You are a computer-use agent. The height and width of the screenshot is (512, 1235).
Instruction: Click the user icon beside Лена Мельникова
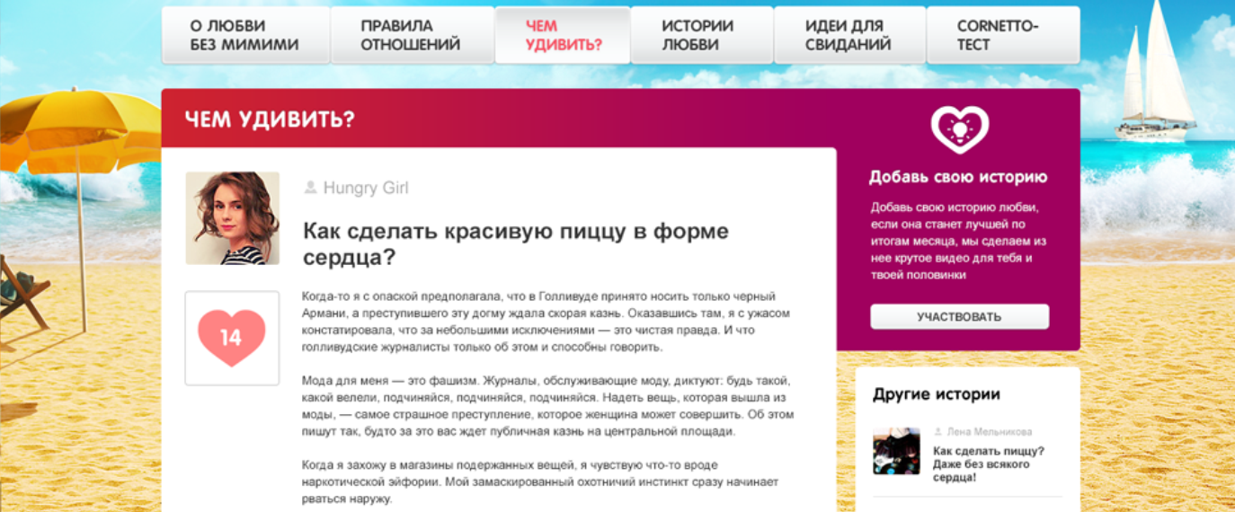point(938,432)
